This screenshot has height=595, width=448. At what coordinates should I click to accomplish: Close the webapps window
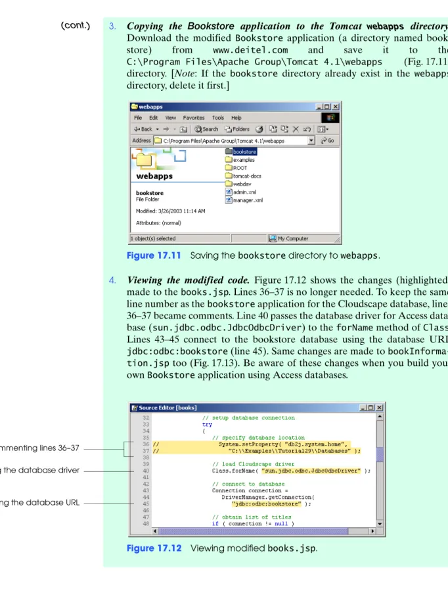pos(335,107)
